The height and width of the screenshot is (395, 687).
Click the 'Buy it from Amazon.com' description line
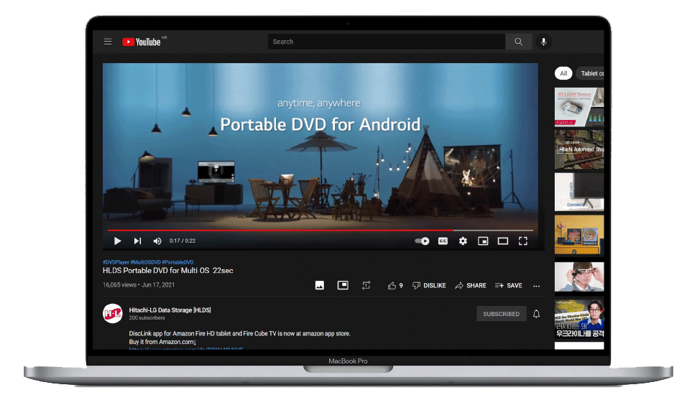[162, 342]
